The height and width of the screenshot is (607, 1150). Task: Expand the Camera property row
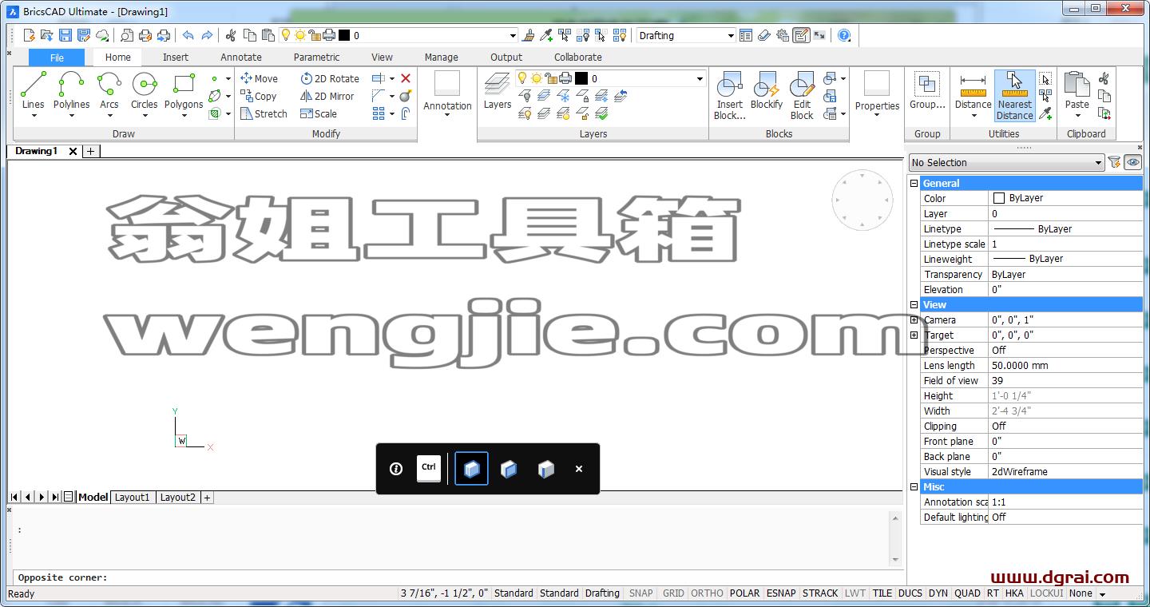point(914,319)
